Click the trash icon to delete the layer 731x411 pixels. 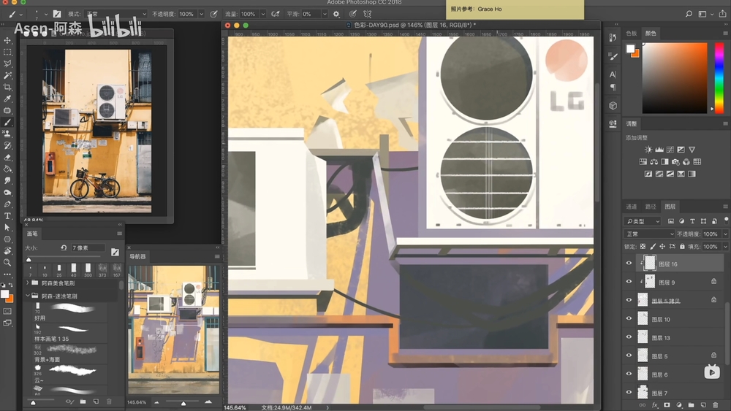click(x=715, y=404)
